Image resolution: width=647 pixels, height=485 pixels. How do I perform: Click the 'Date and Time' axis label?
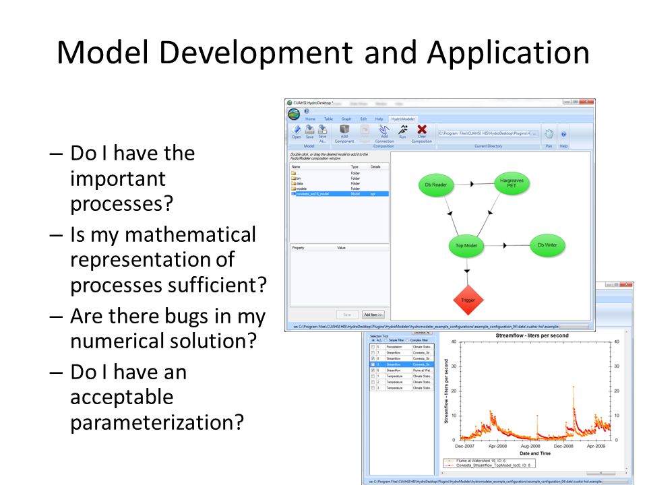click(x=534, y=453)
